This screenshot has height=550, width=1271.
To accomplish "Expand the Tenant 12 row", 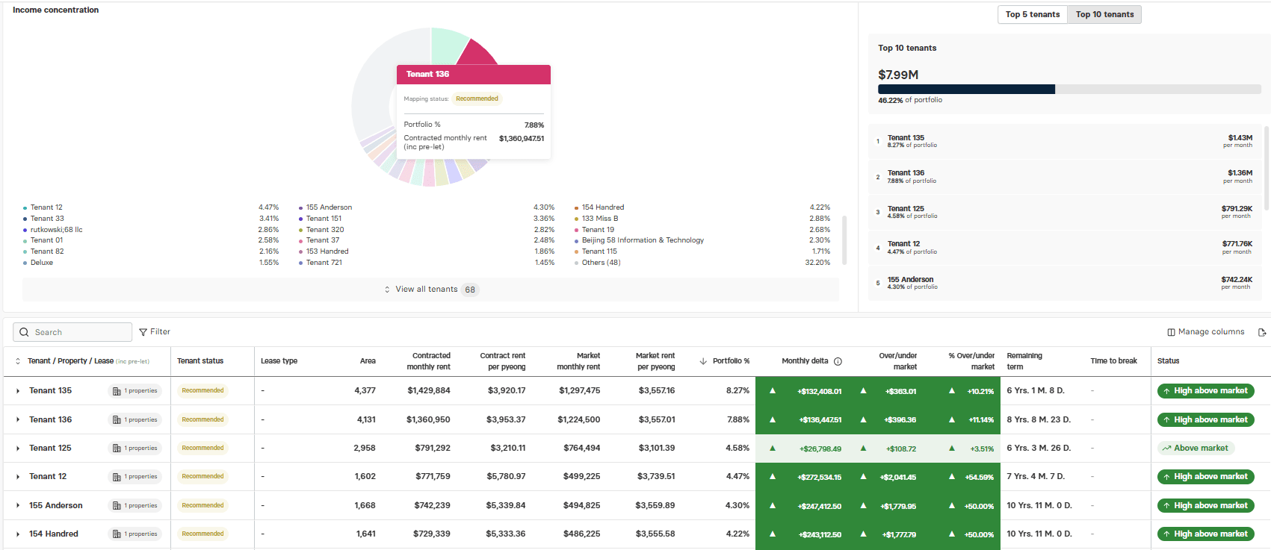I will [18, 477].
